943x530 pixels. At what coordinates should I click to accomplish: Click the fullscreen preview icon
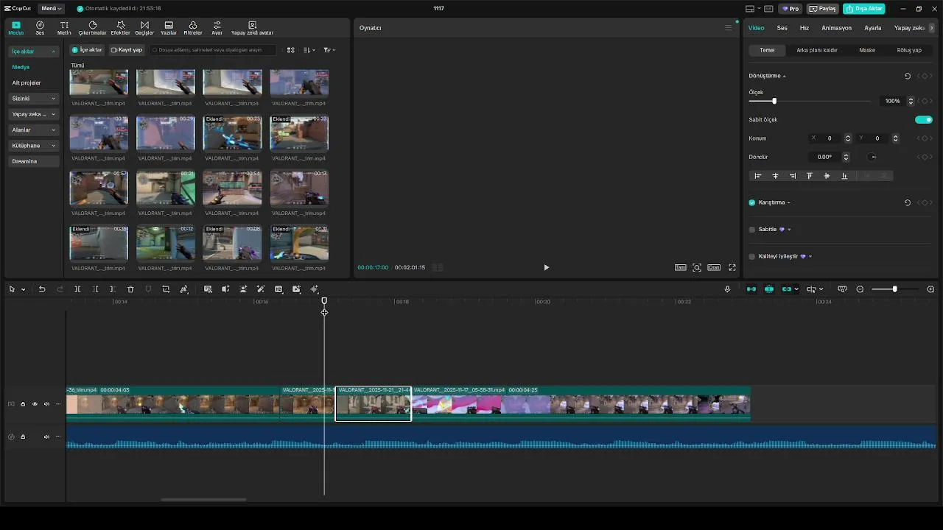(732, 267)
